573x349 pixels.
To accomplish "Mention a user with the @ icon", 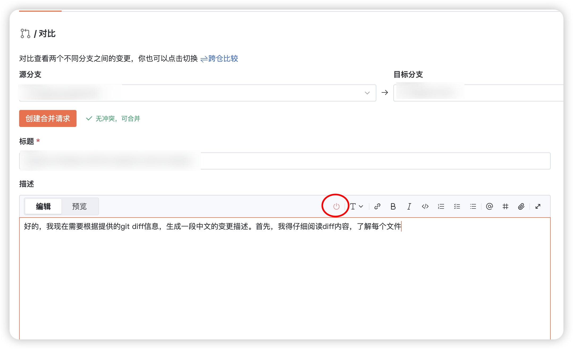I will [x=490, y=206].
